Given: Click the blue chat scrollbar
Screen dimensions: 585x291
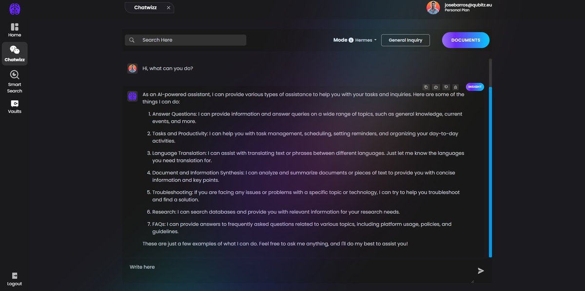Looking at the screenshot, I should tap(490, 172).
